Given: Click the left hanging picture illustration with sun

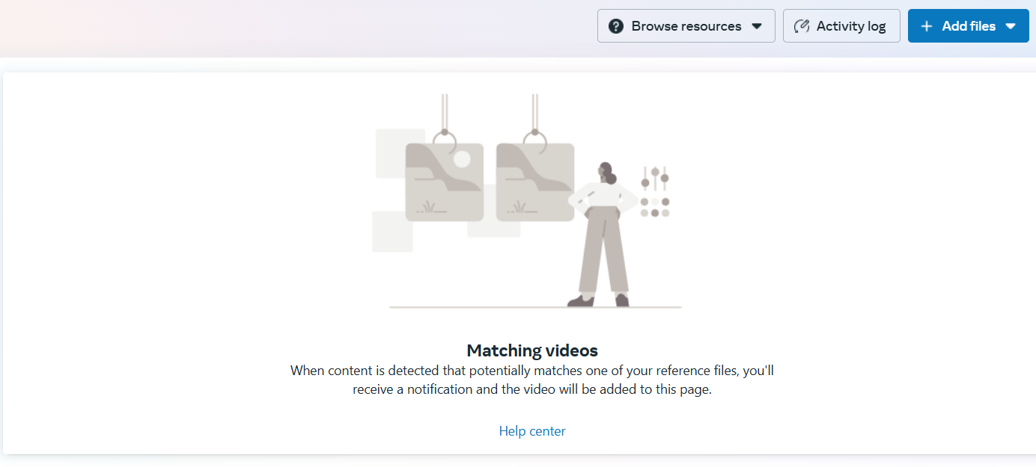Looking at the screenshot, I should point(444,182).
